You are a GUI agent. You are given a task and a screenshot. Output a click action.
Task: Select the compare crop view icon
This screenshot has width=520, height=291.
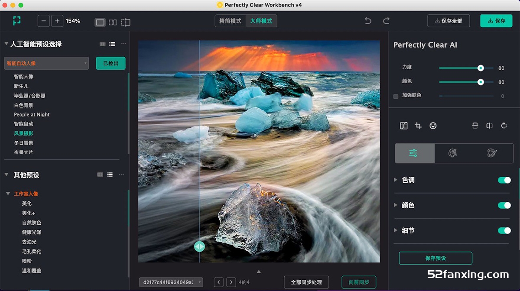126,22
